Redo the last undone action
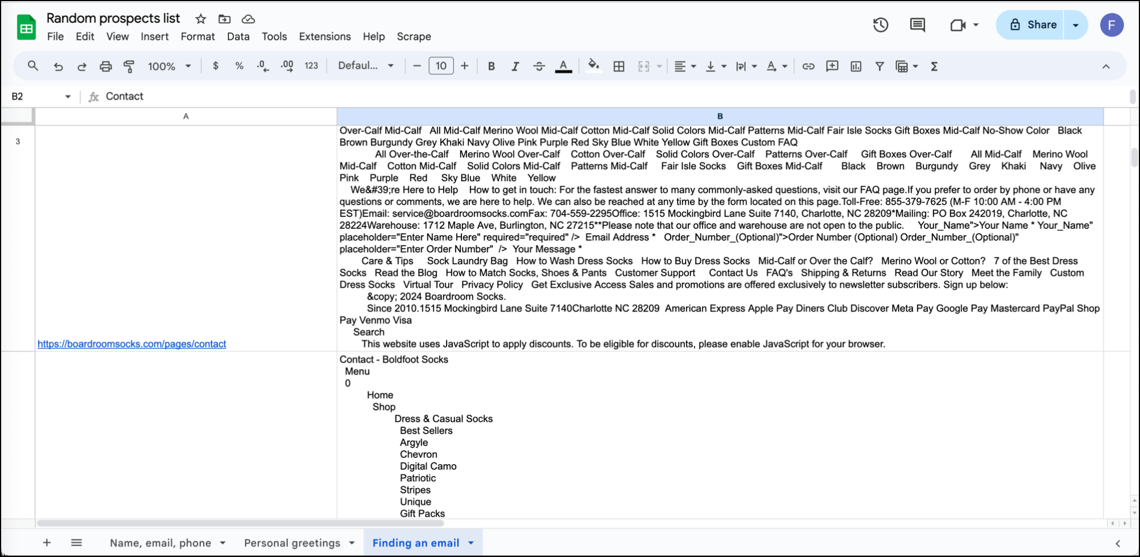 [82, 66]
